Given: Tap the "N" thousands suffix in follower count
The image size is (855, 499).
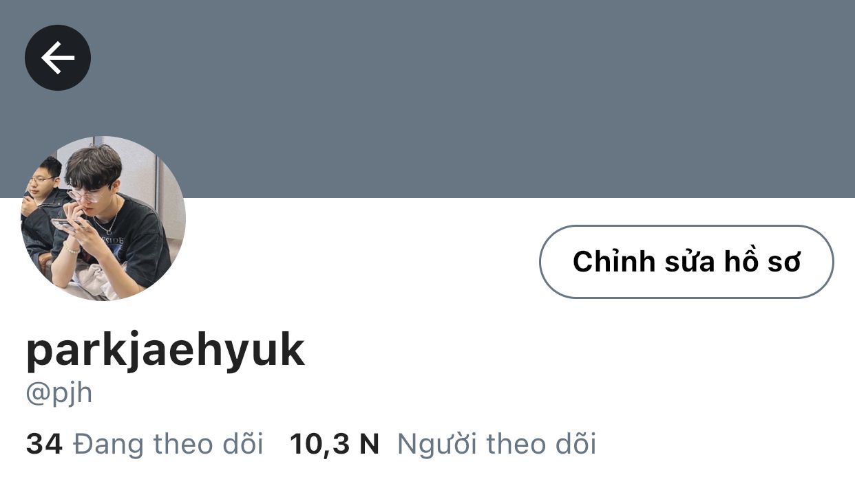Looking at the screenshot, I should pos(370,444).
